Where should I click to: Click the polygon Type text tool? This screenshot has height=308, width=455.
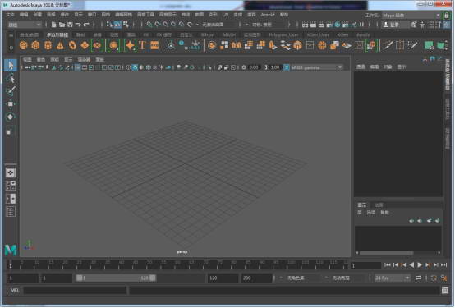tap(142, 45)
